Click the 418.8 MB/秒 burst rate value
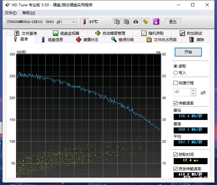217x185 pixels. point(191,175)
